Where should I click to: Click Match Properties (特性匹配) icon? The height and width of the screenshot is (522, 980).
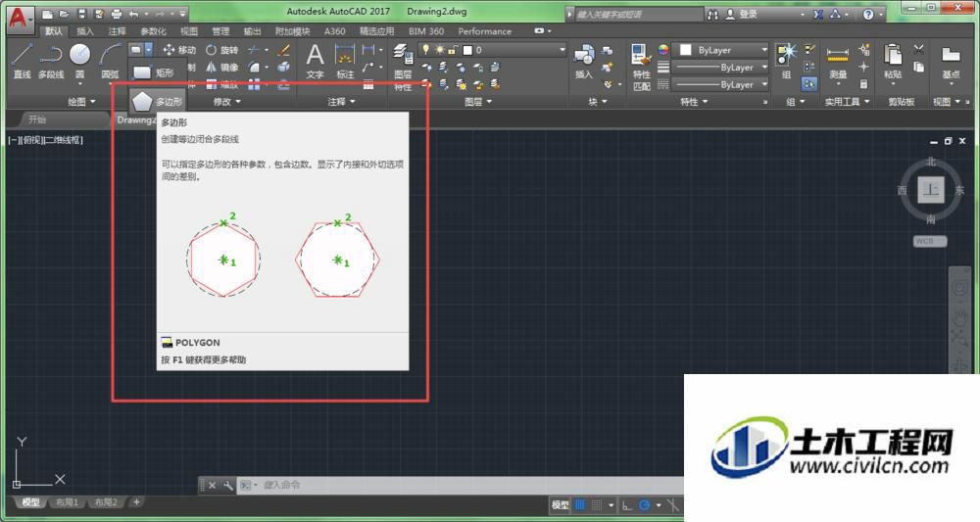641,68
